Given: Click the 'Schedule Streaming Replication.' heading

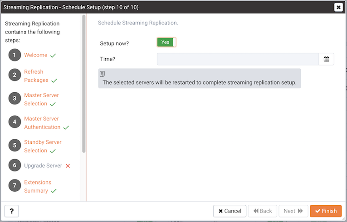Looking at the screenshot, I should [138, 23].
